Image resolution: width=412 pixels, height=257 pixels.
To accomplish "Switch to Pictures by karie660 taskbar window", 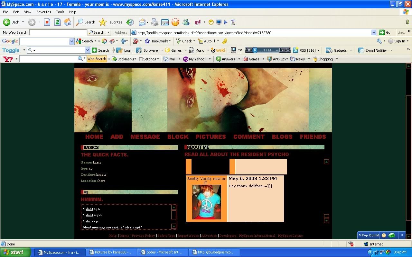I will click(x=111, y=252).
